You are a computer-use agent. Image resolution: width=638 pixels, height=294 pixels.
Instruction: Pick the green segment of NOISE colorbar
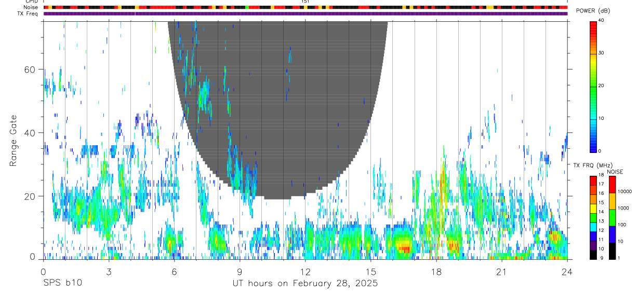pyautogui.click(x=612, y=218)
